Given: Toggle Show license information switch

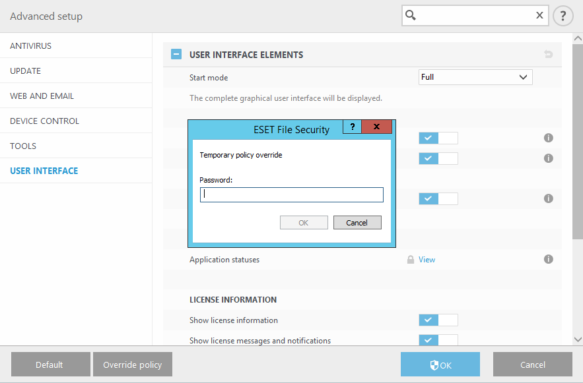Looking at the screenshot, I should pyautogui.click(x=438, y=320).
